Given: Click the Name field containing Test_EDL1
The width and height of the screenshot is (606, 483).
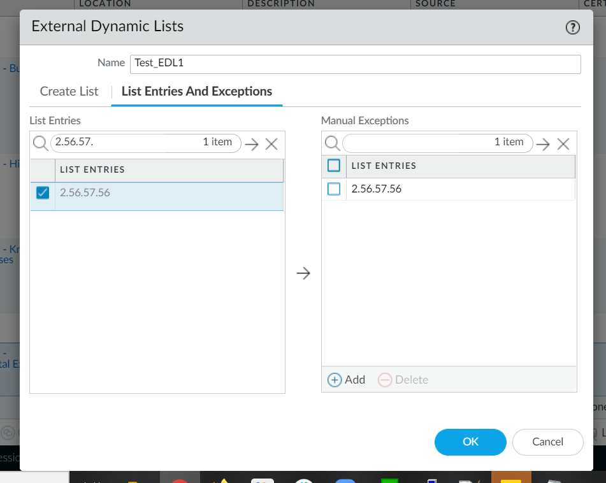Looking at the screenshot, I should click(355, 64).
